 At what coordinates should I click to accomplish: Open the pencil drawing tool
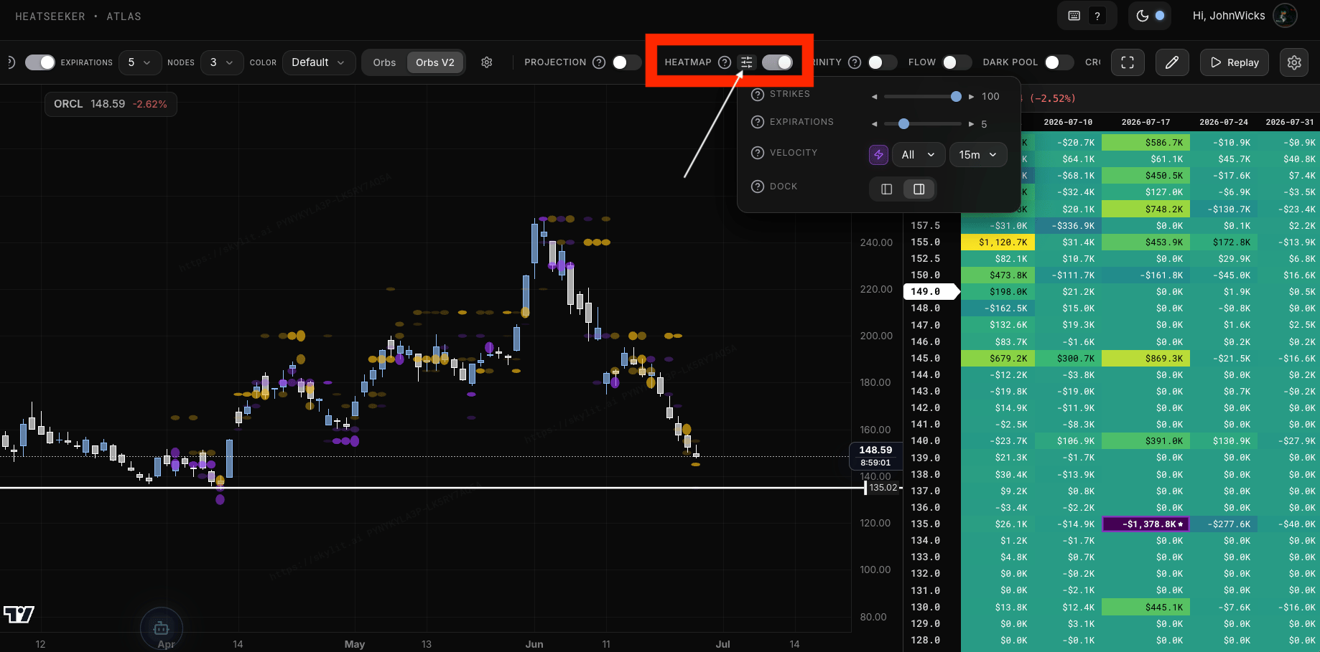[x=1172, y=62]
